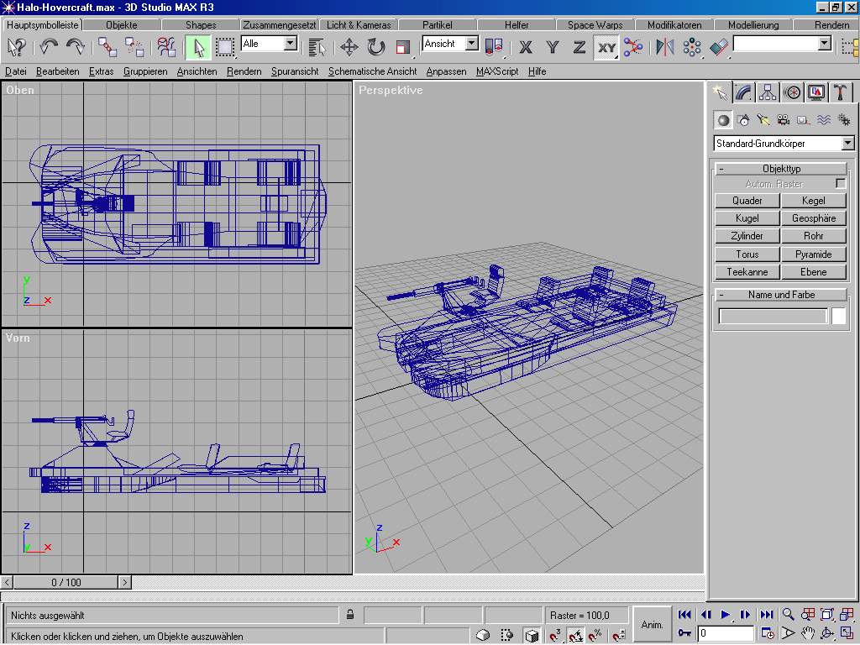Select the Helpers creation category icon
Viewport: 860px width, 645px height.
(x=804, y=120)
